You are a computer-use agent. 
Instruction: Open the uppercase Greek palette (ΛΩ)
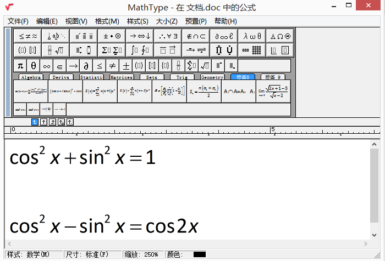(x=280, y=36)
